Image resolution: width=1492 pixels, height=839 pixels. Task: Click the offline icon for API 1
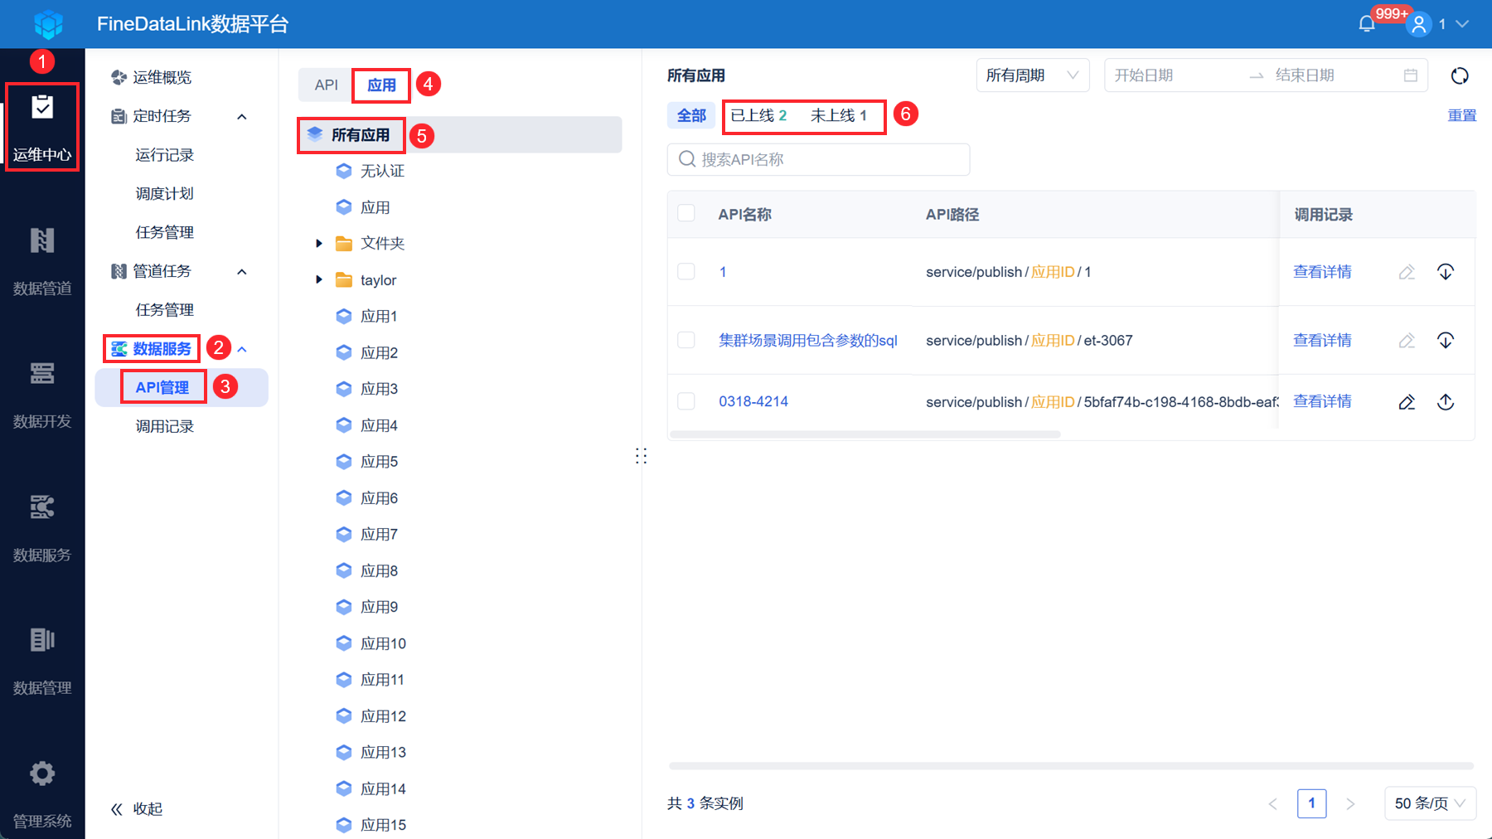point(1446,272)
